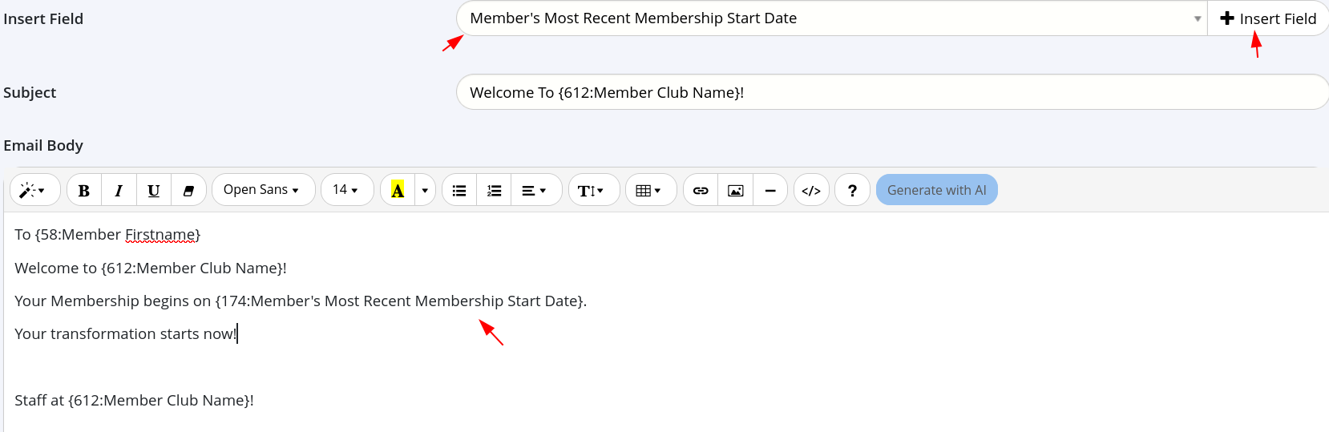Insert a hyperlink with link icon
Viewport: 1329px width, 432px height.
click(x=701, y=190)
